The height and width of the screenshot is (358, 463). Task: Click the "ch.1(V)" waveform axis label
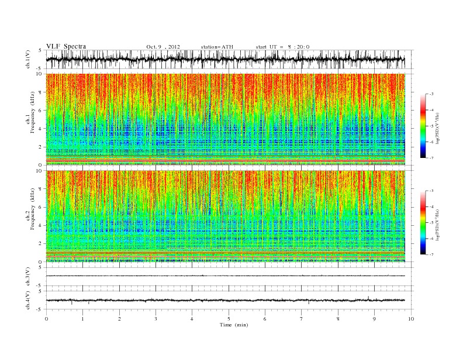coord(28,59)
